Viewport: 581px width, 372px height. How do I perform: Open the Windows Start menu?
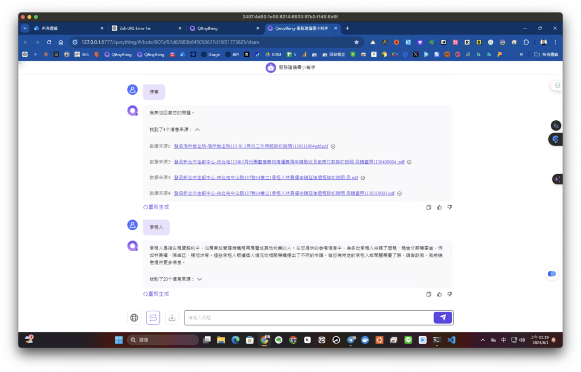[x=119, y=340]
